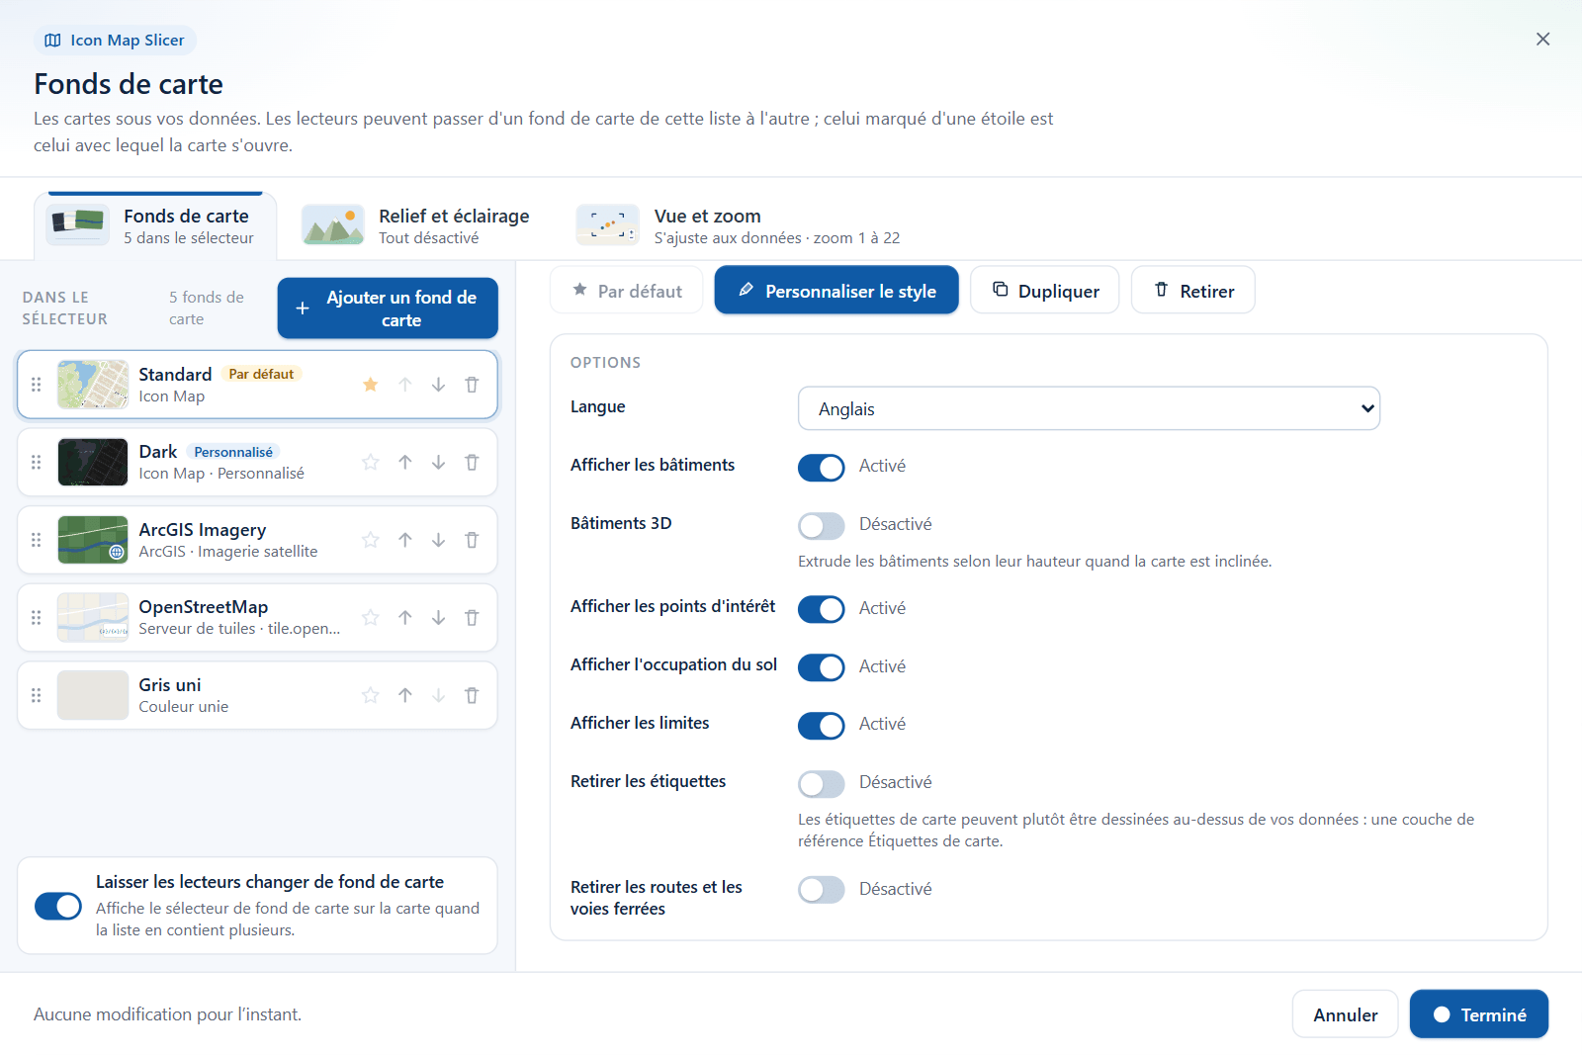Move OpenStreetMap up in list
The height and width of the screenshot is (1055, 1582).
tap(405, 618)
